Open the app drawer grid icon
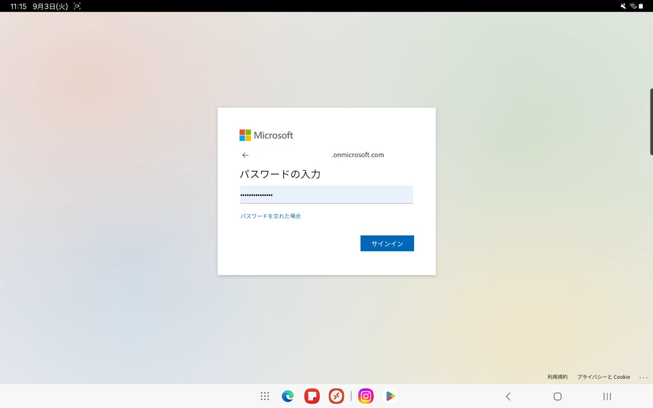The height and width of the screenshot is (408, 653). point(265,396)
